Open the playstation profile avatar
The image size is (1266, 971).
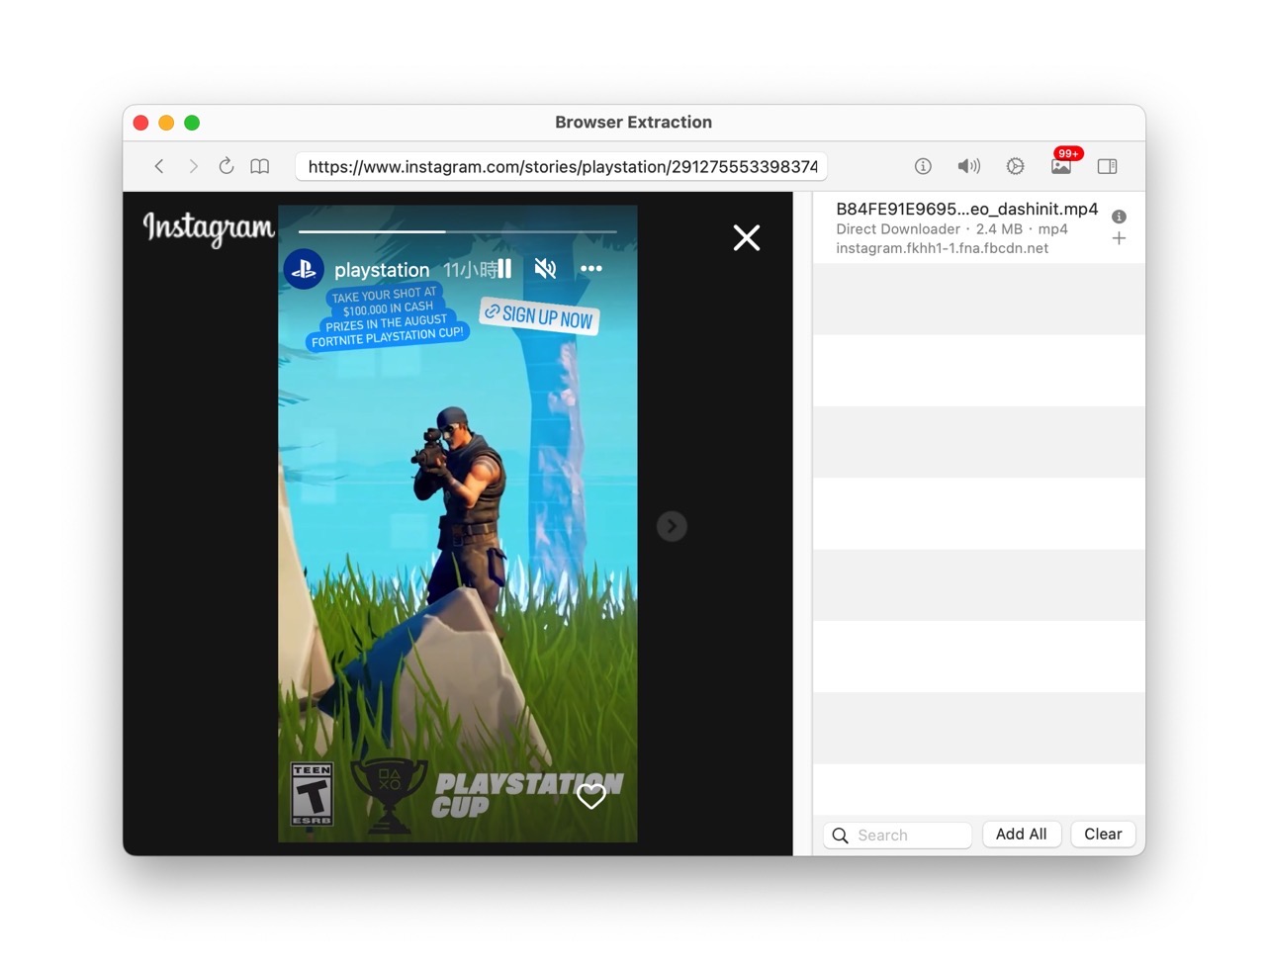305,269
